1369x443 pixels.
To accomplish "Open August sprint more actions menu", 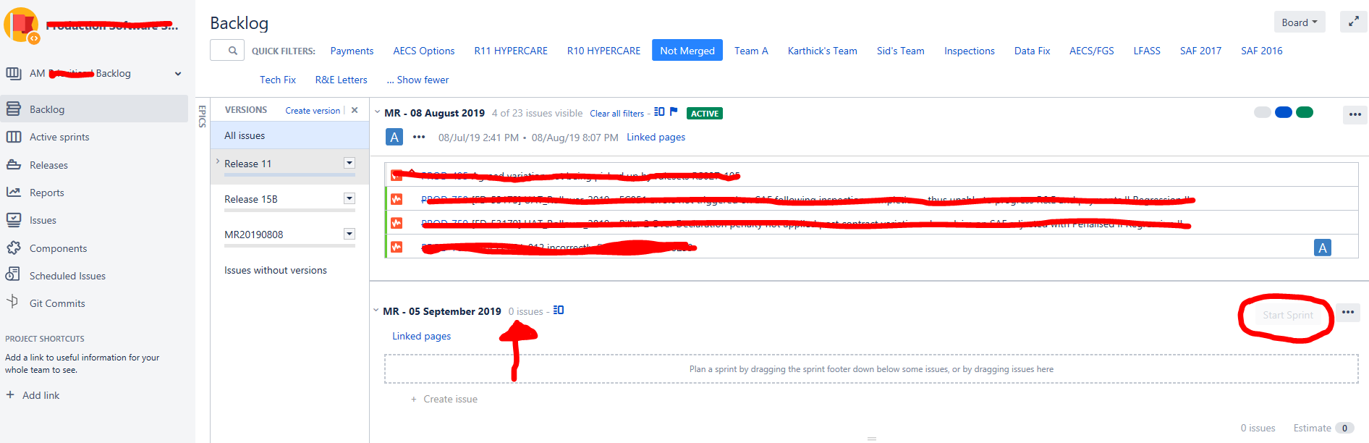I will click(1355, 114).
